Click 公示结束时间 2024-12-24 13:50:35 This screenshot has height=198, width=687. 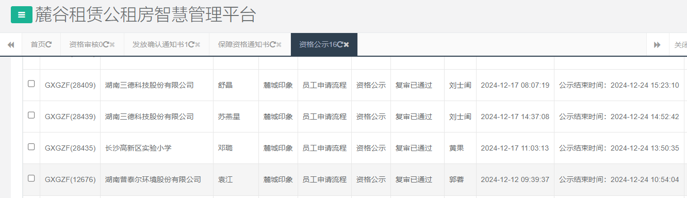(619, 148)
